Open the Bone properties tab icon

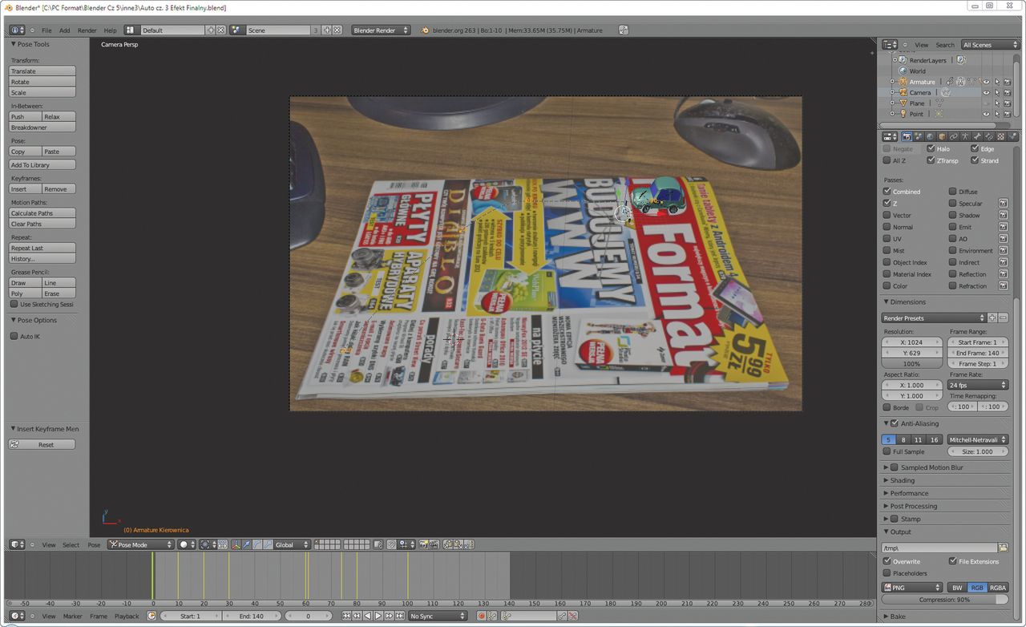(x=976, y=136)
